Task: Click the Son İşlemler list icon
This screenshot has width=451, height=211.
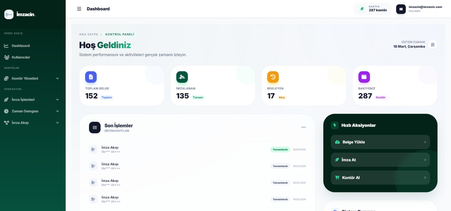Action: click(95, 128)
